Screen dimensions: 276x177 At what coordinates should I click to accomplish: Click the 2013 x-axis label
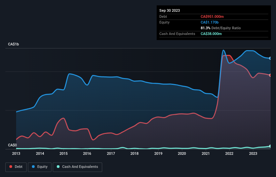[16, 153]
